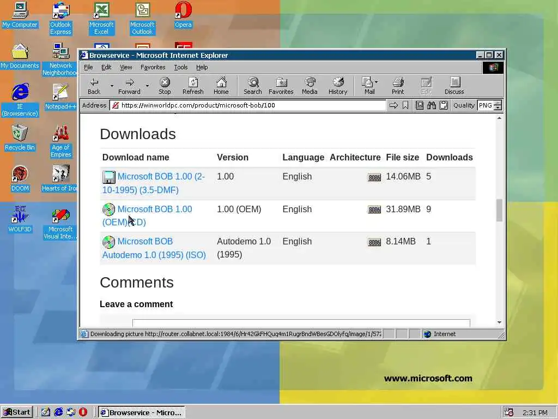The width and height of the screenshot is (558, 419).
Task: Select the Hearts of Iron desktop icon
Action: point(60,179)
